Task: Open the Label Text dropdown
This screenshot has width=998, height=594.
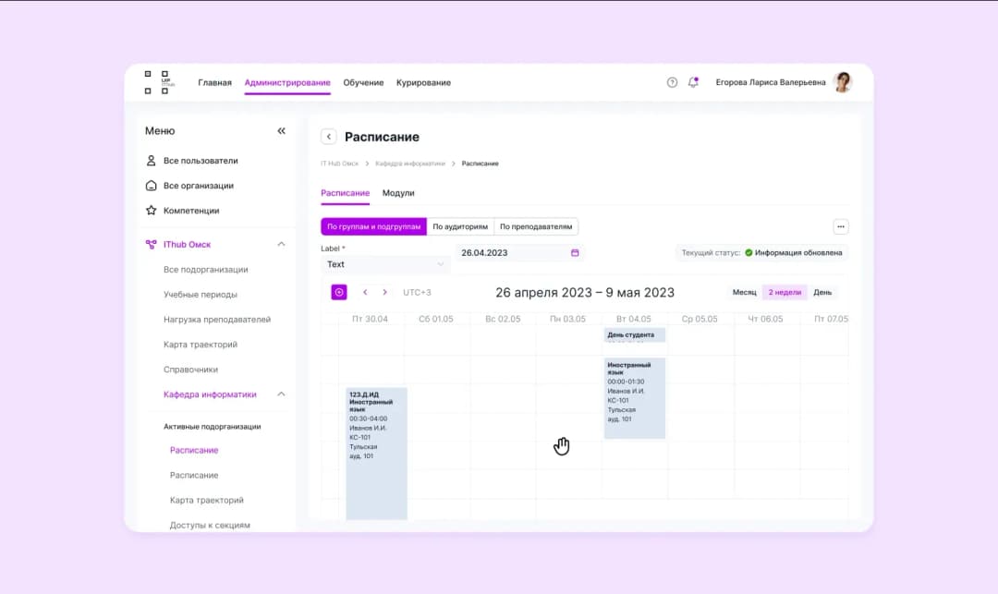Action: (385, 264)
